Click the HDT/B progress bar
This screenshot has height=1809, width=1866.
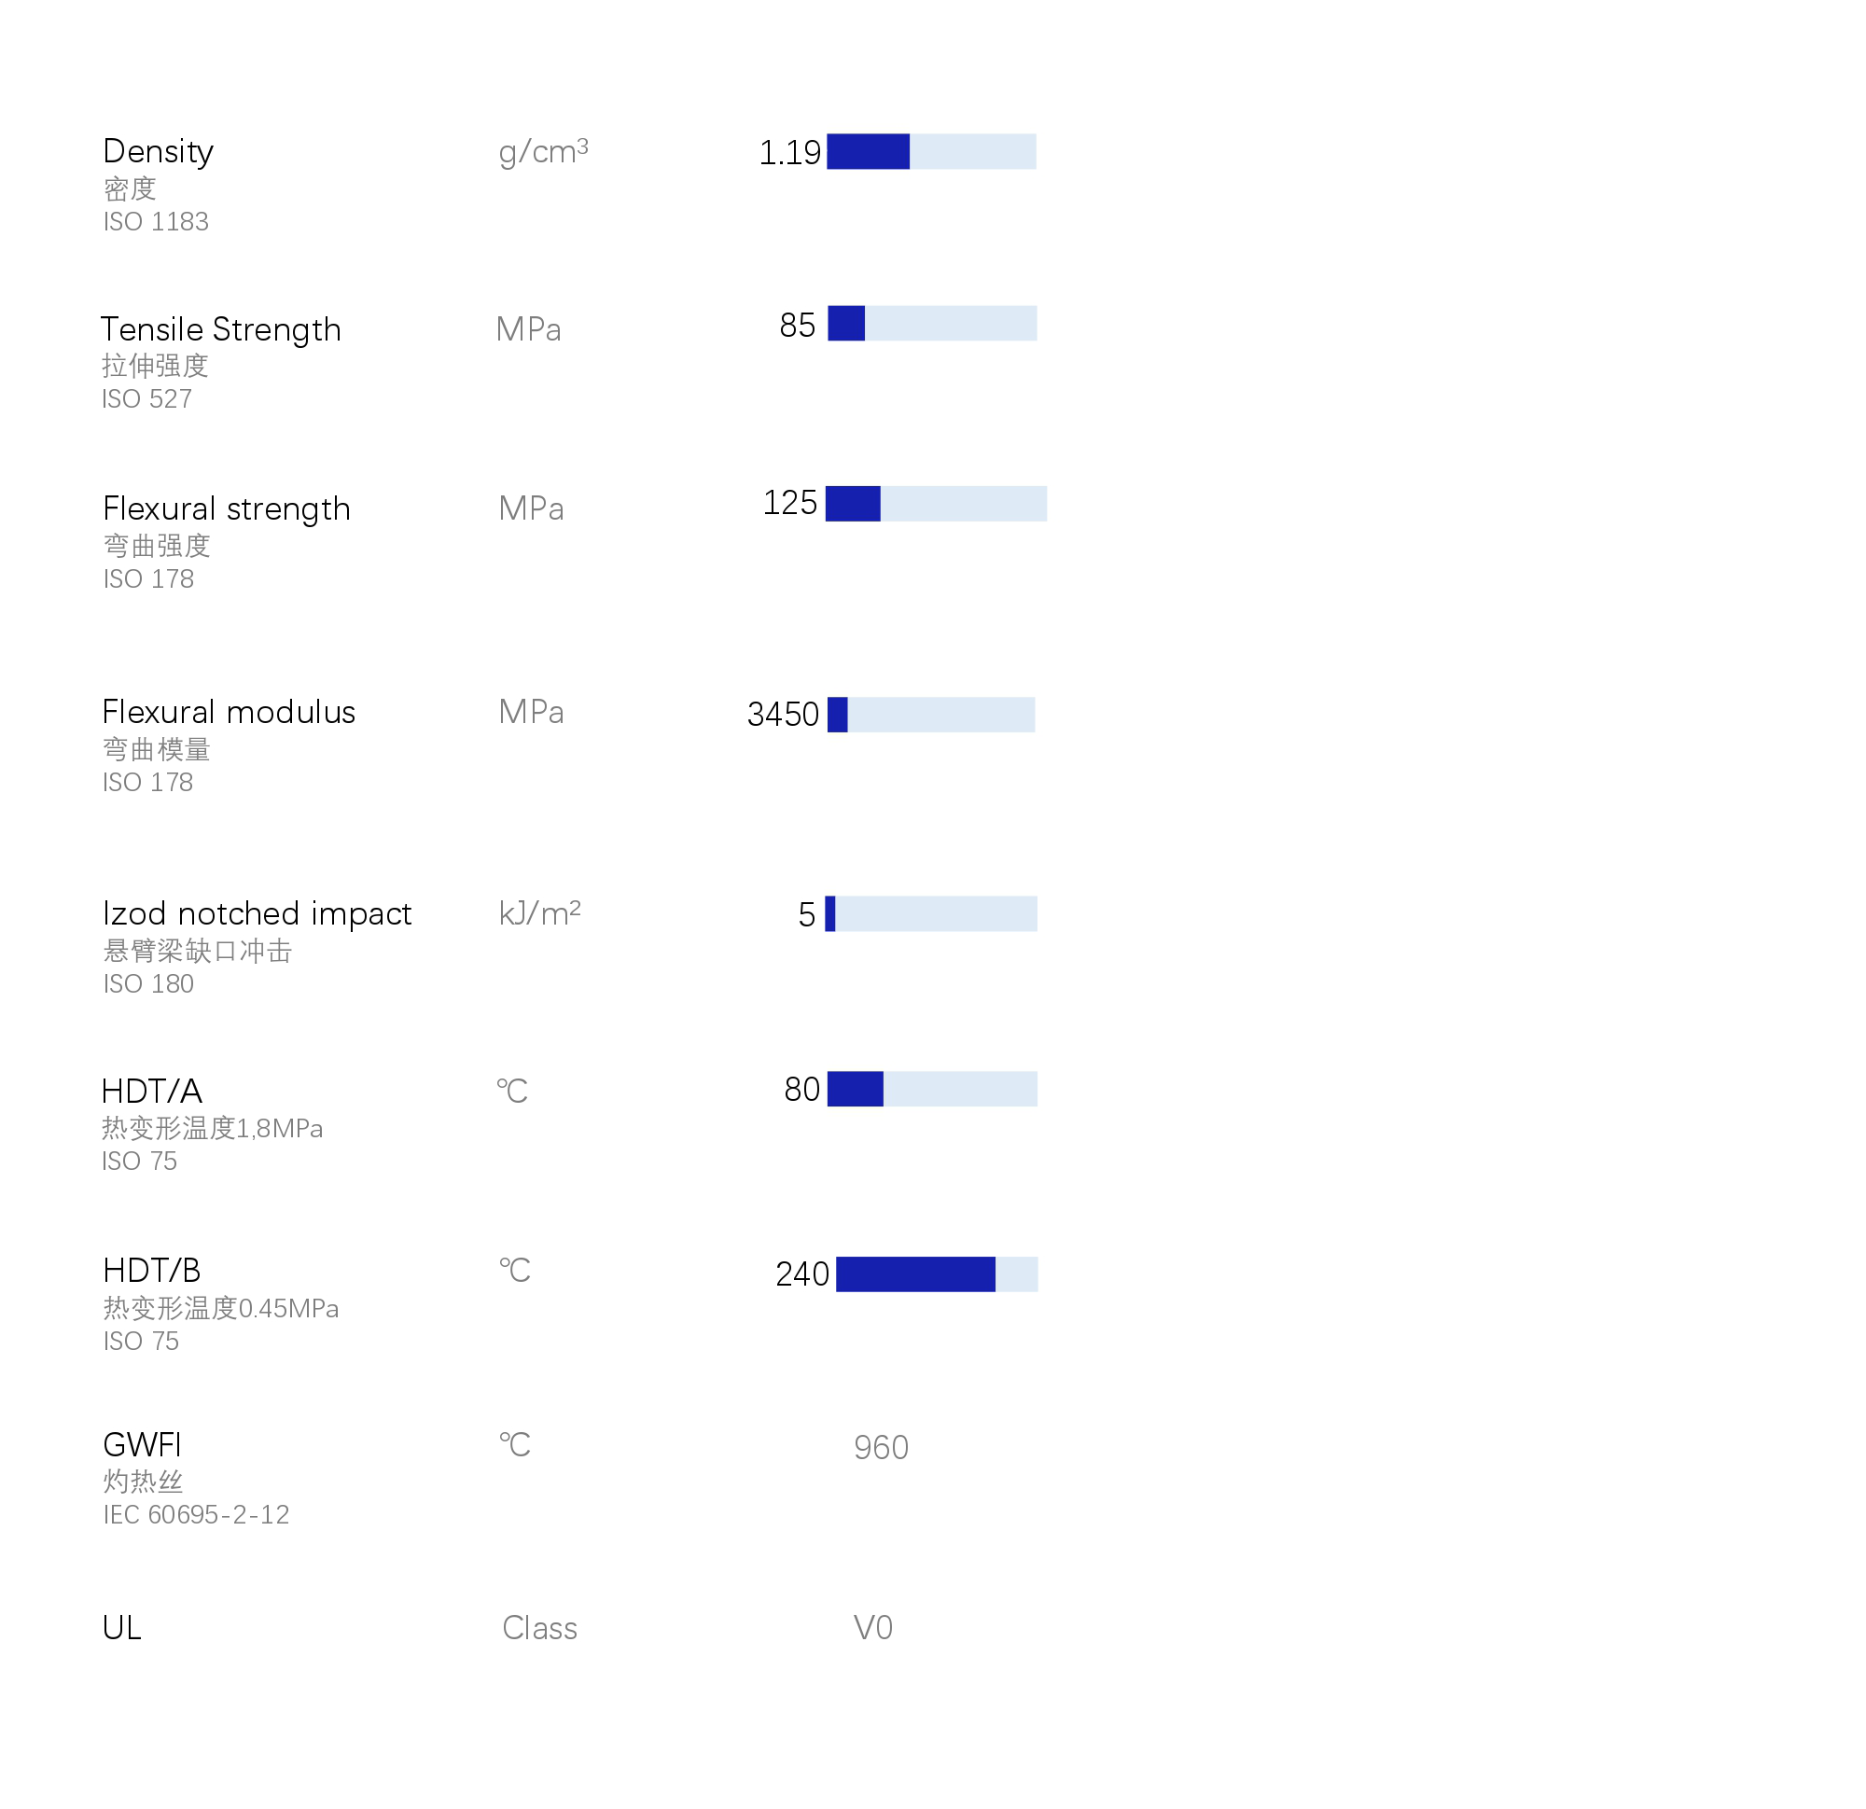937,1273
